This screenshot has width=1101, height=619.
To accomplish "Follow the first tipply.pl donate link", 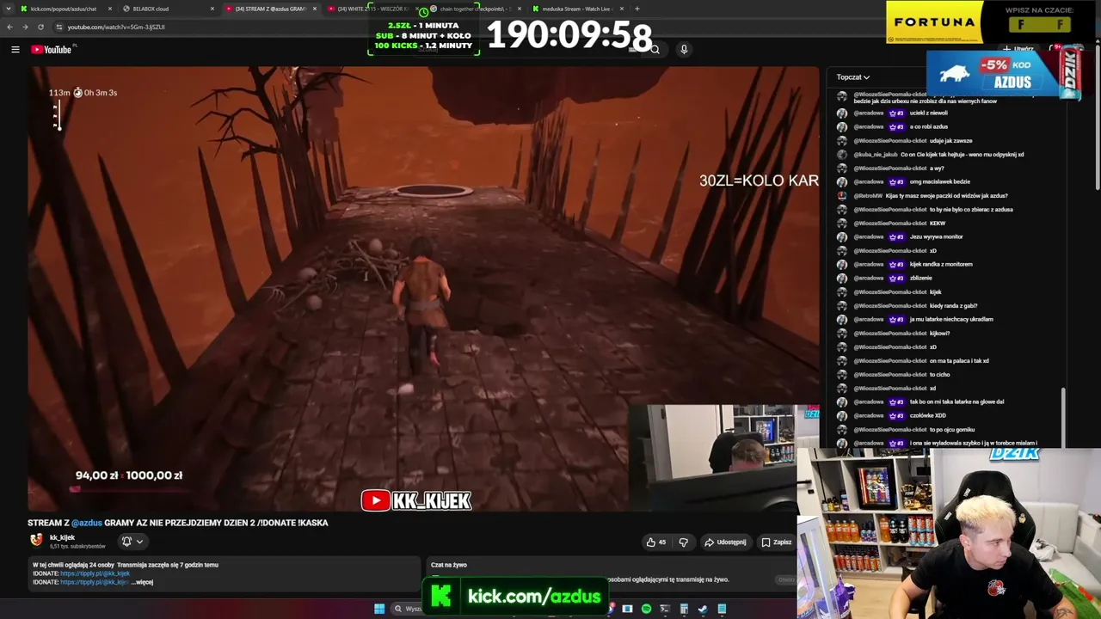I will 95,573.
